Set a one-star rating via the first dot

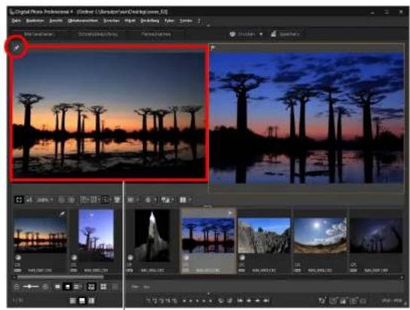[184, 301]
